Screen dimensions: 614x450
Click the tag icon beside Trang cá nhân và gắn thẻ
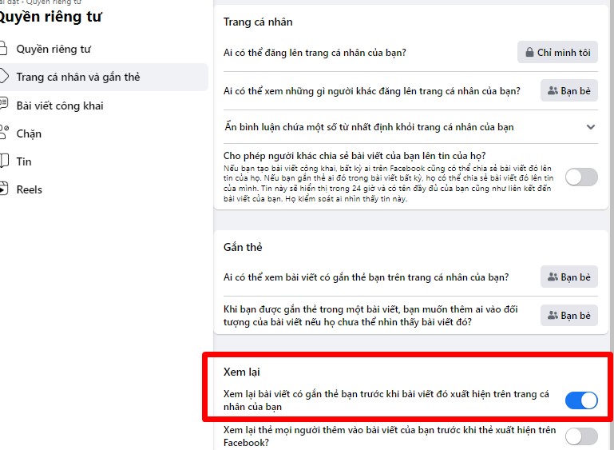(3, 77)
